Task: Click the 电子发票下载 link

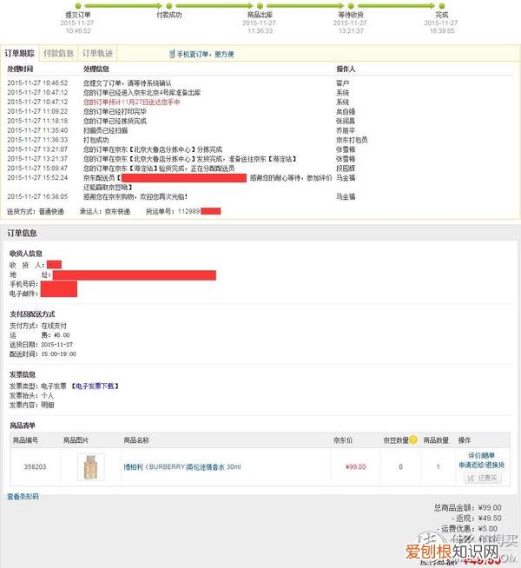Action: (96, 386)
